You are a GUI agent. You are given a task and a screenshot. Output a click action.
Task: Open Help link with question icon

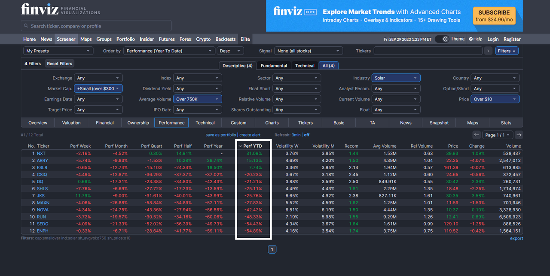tap(476, 39)
